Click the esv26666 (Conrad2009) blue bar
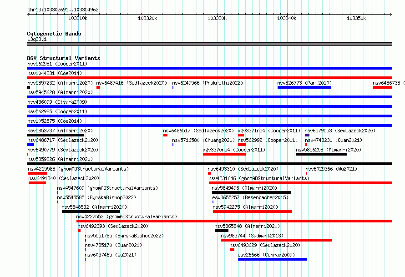405x277 pixels. (273, 259)
